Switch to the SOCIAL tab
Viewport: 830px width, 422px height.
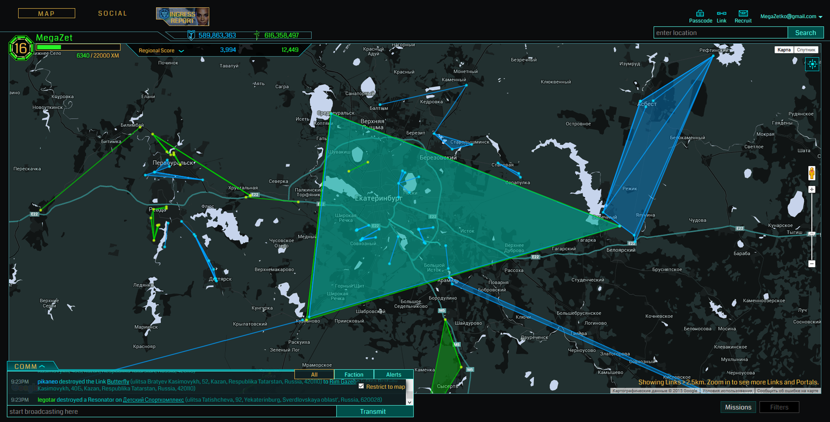[x=113, y=13]
